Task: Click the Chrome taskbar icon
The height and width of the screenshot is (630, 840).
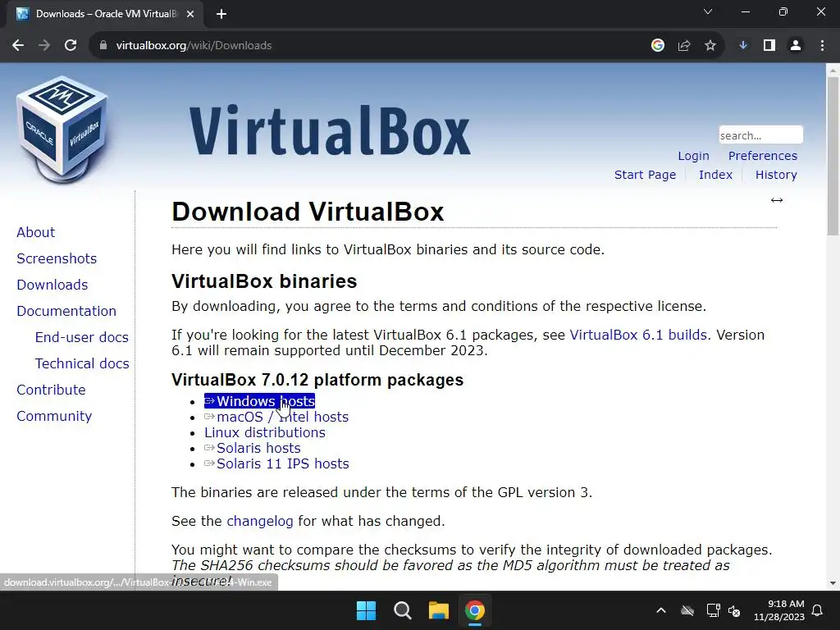Action: tap(474, 610)
